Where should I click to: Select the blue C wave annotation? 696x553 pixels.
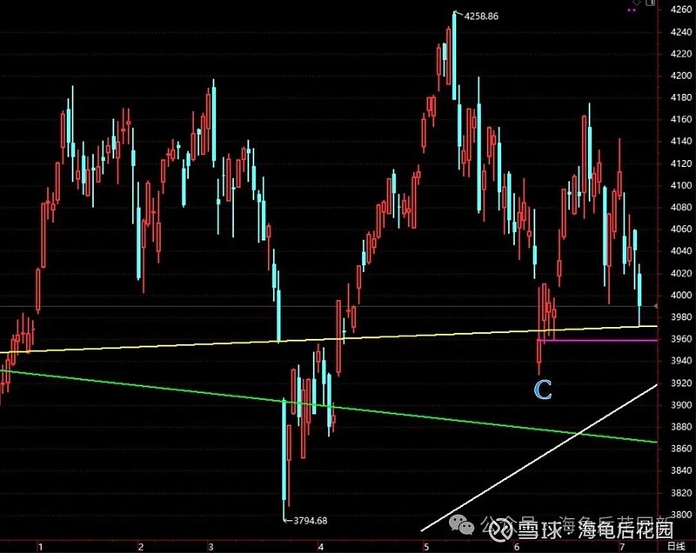(543, 390)
